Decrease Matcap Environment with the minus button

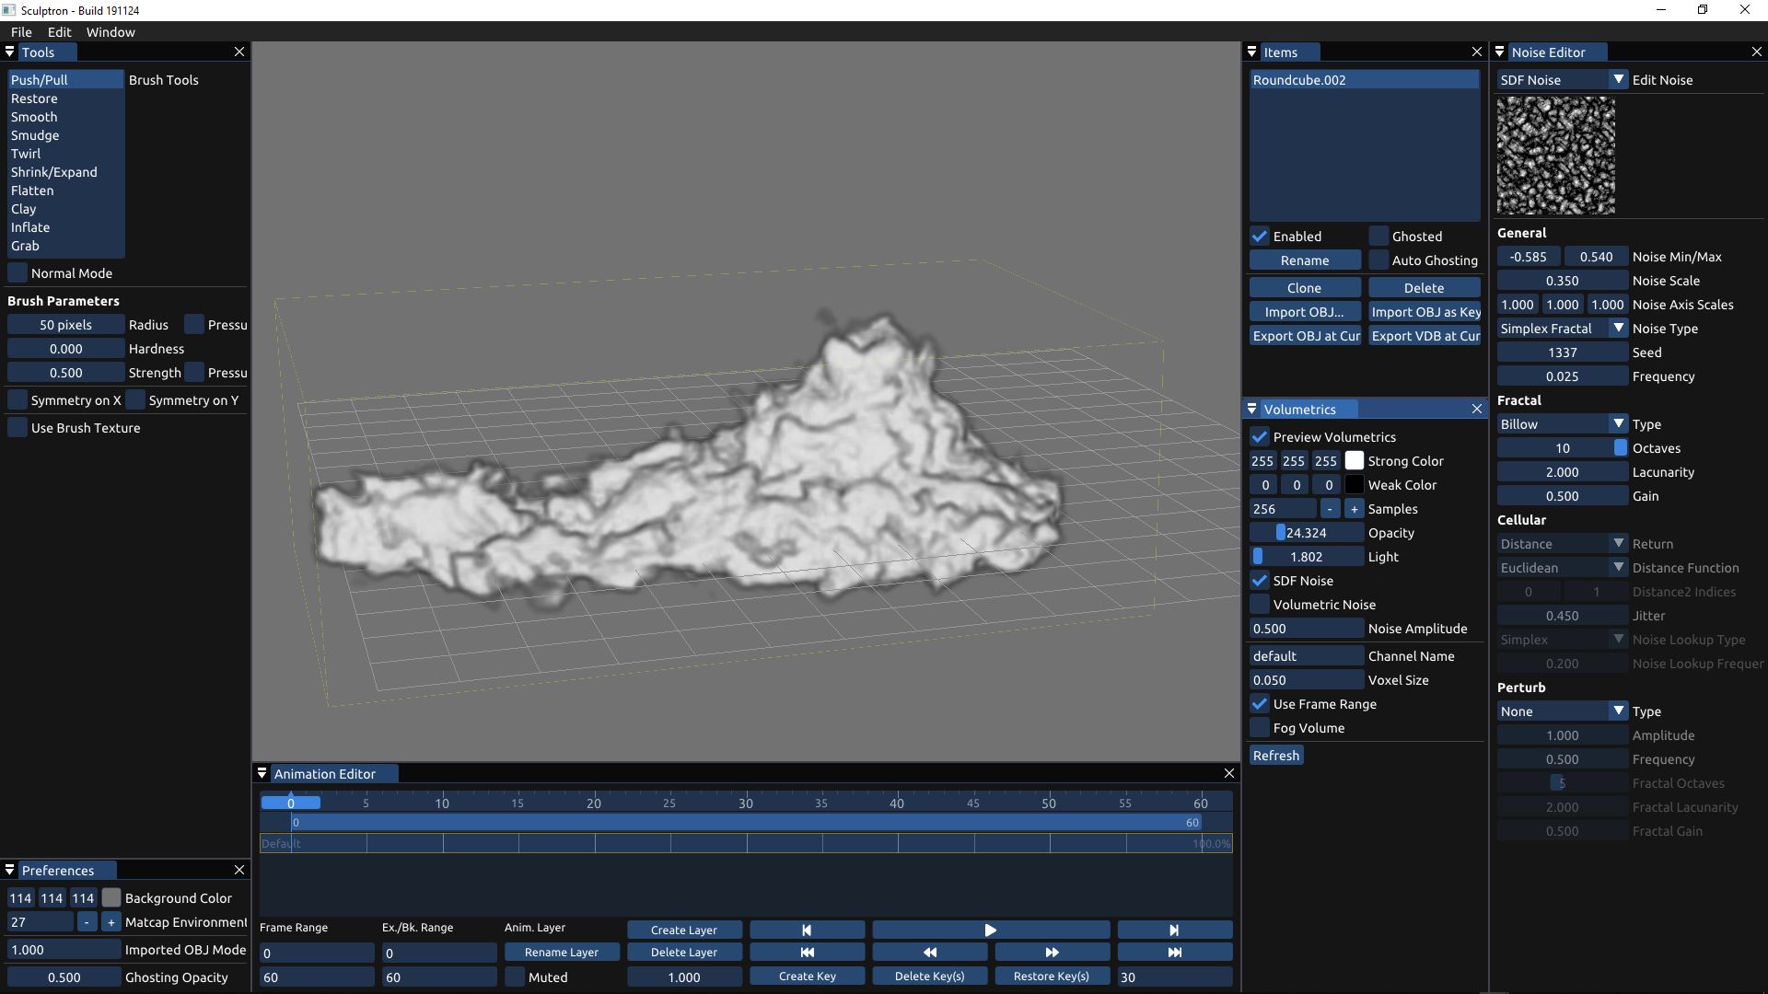click(x=87, y=922)
